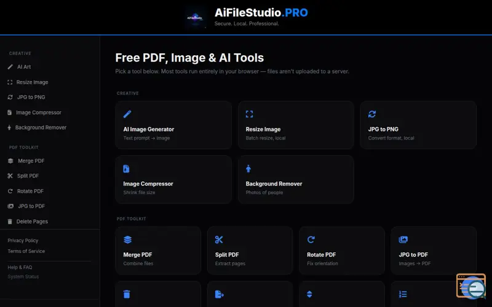Click the 'Shrink file size' description
The height and width of the screenshot is (307, 492).
tap(139, 193)
